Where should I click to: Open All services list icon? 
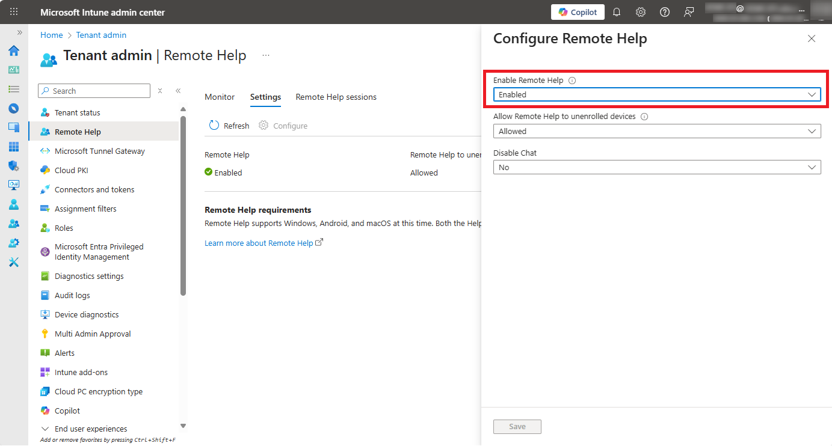(x=13, y=89)
